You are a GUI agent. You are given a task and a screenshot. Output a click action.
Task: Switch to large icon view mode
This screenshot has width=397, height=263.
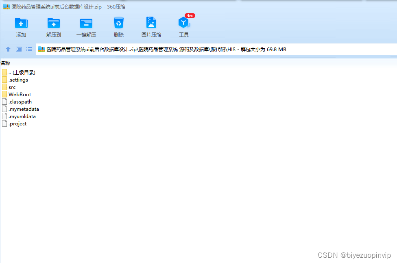[x=18, y=49]
